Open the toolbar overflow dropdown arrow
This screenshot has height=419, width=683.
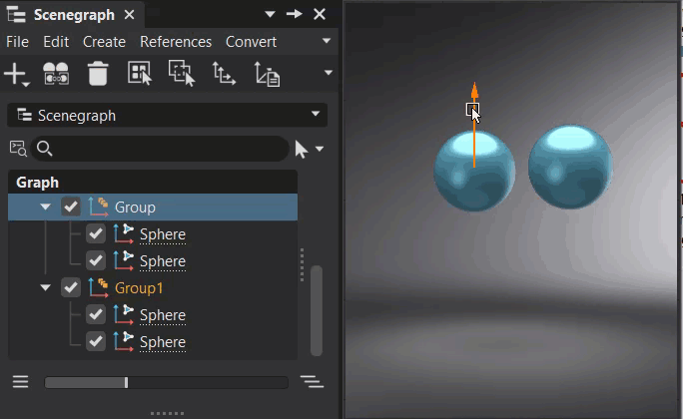point(329,73)
